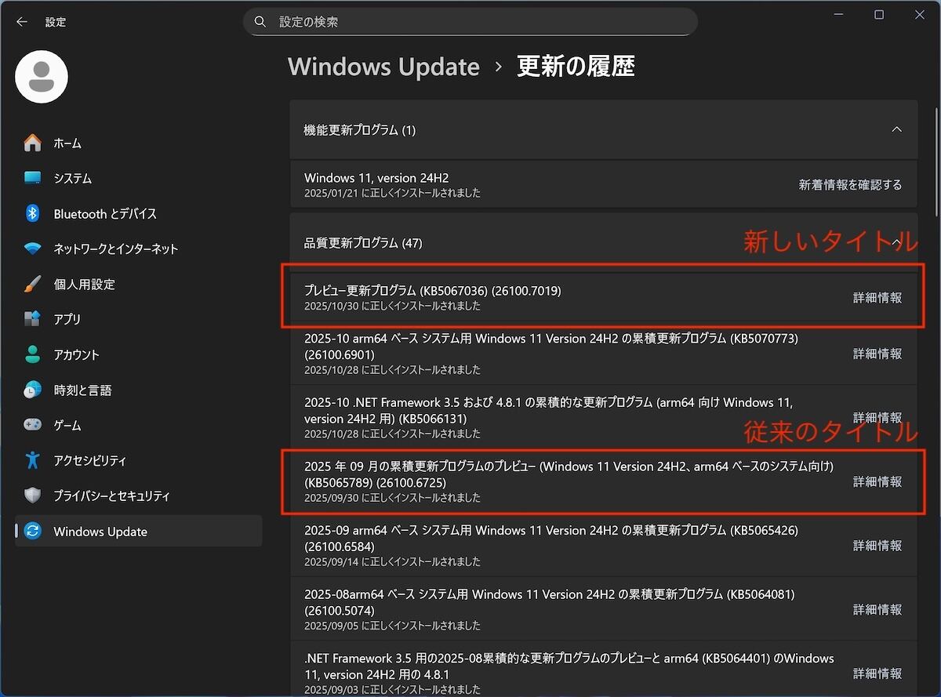Open 時刻と言語 settings
The width and height of the screenshot is (941, 697).
click(x=139, y=390)
